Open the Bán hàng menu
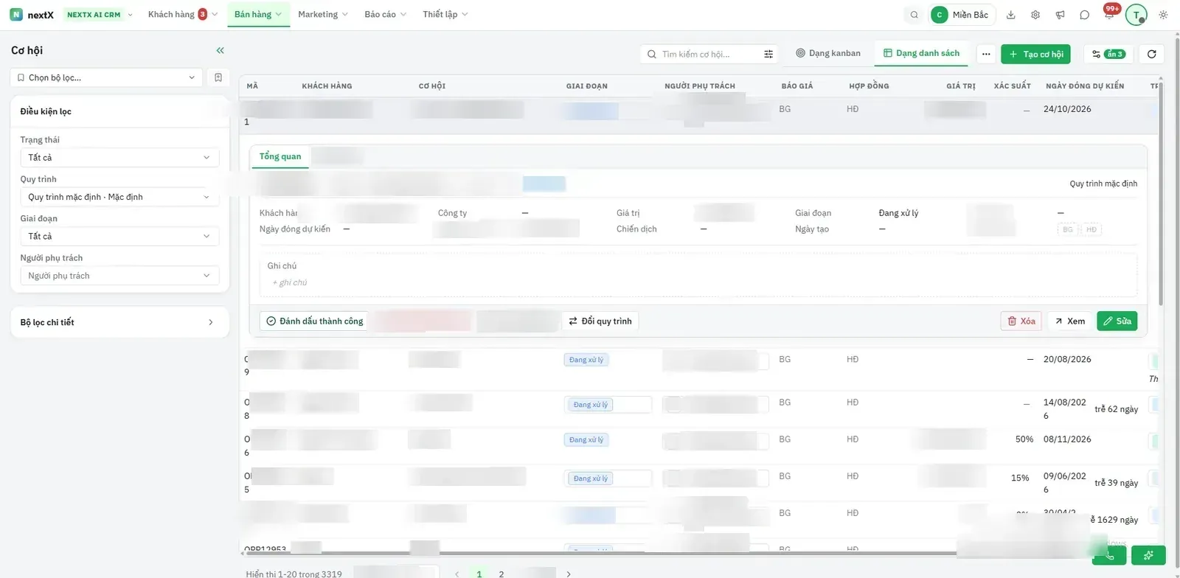 click(x=258, y=14)
